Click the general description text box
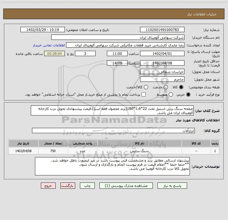Screen dimensions: 228x220 click(x=112, y=110)
